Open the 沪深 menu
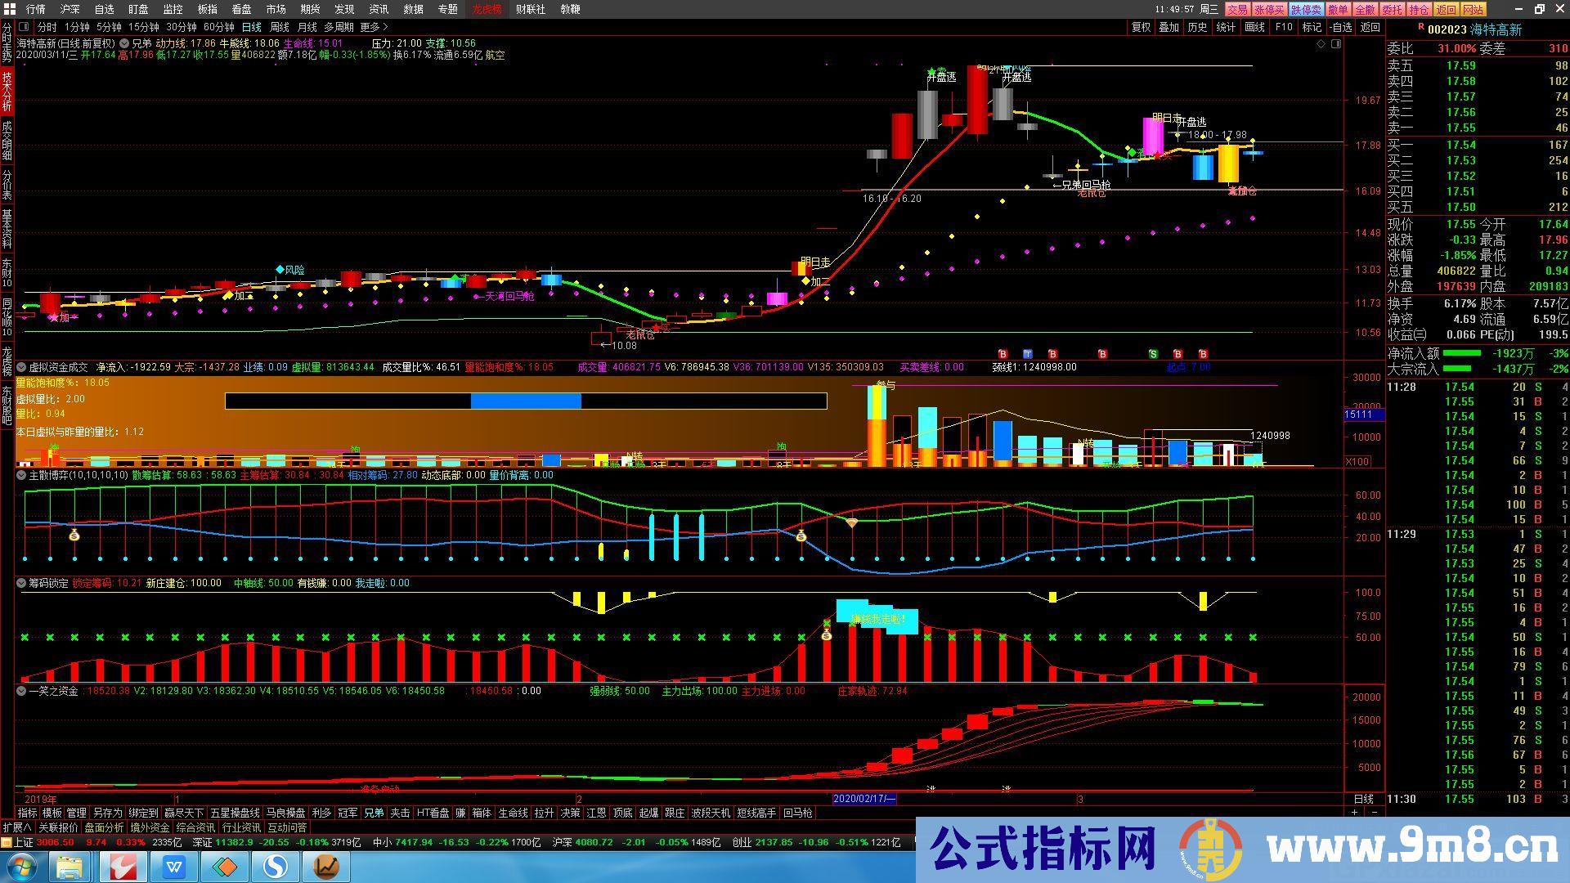 pyautogui.click(x=70, y=9)
